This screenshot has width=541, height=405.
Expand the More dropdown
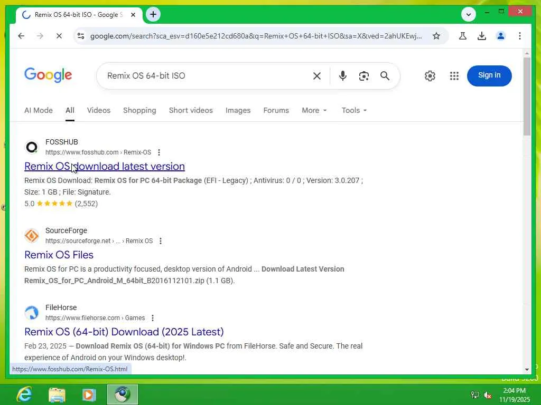click(314, 110)
